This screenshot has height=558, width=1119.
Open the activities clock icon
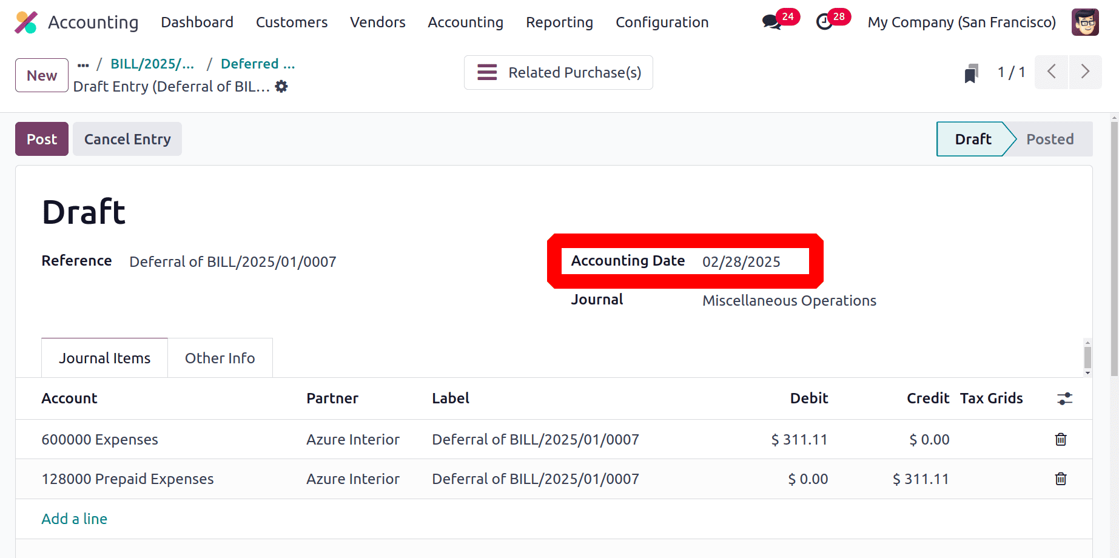pyautogui.click(x=824, y=22)
